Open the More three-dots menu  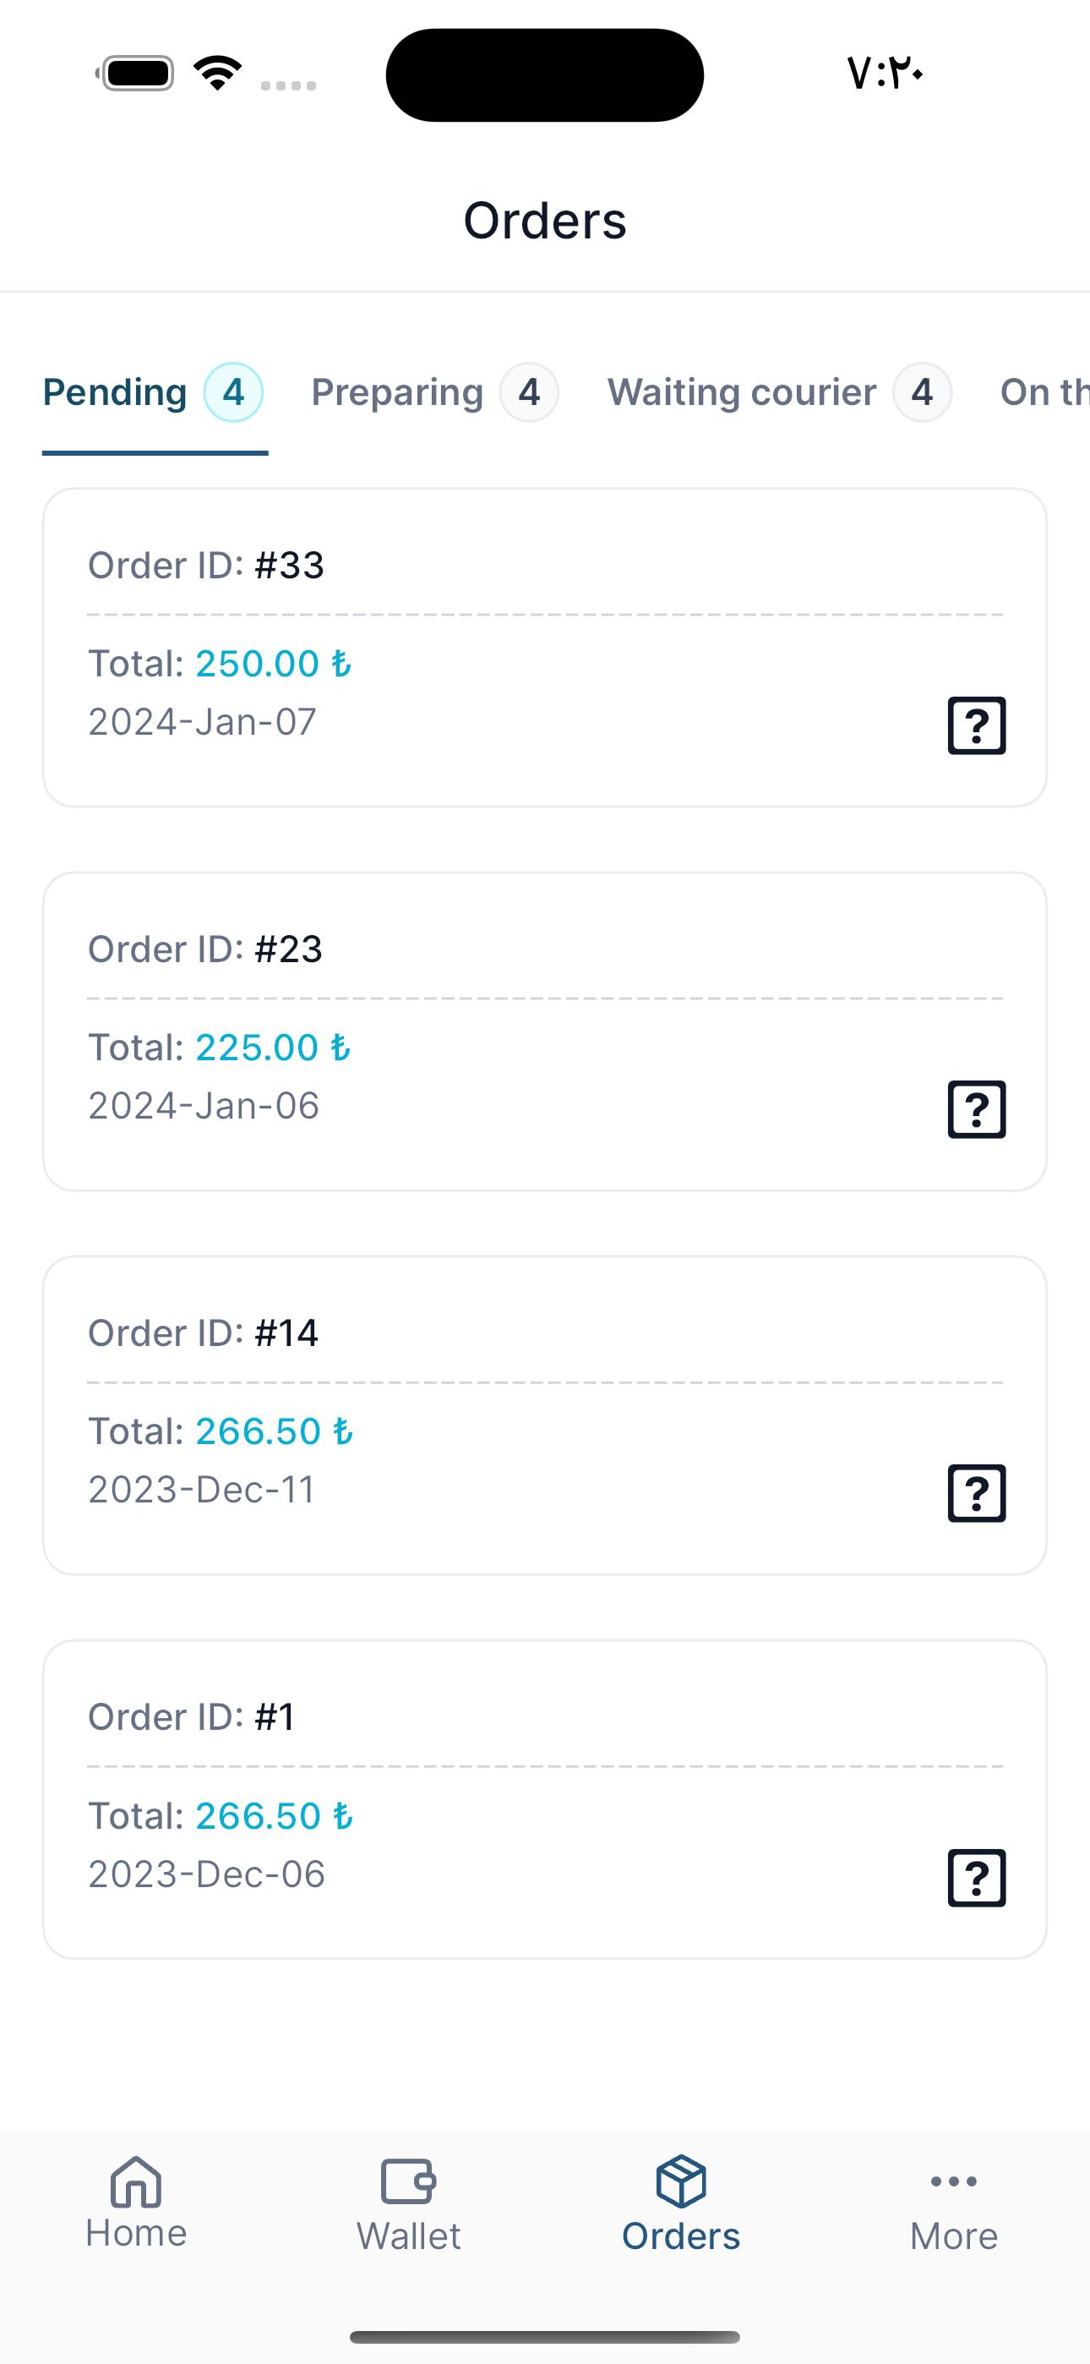953,2181
